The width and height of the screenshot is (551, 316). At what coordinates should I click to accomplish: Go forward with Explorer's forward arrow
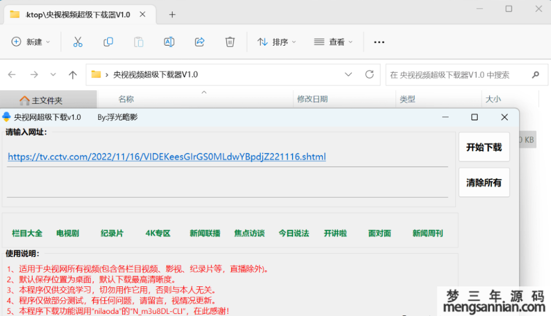pyautogui.click(x=34, y=75)
